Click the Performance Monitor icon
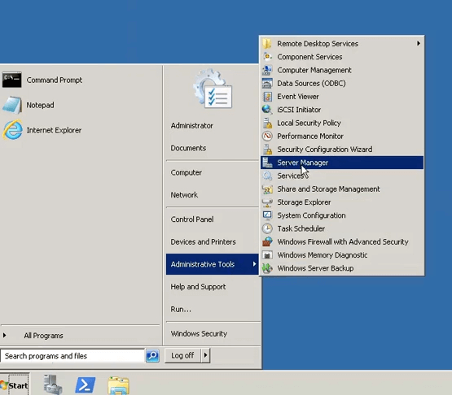 click(x=267, y=136)
